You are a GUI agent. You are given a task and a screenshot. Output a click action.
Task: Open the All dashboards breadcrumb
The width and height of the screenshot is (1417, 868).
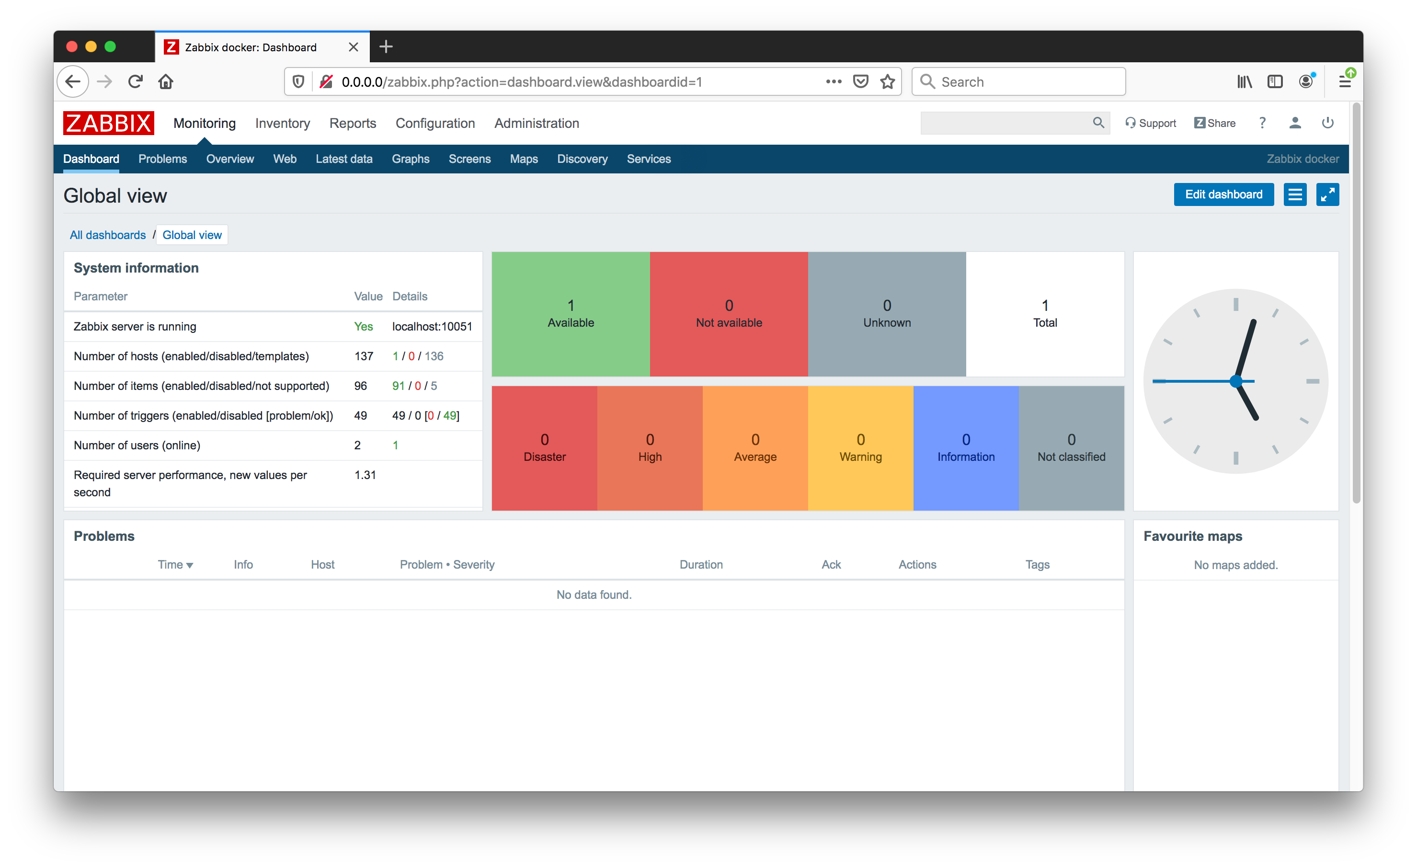(107, 235)
